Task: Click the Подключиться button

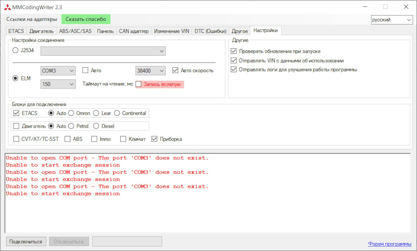Action: click(x=26, y=241)
